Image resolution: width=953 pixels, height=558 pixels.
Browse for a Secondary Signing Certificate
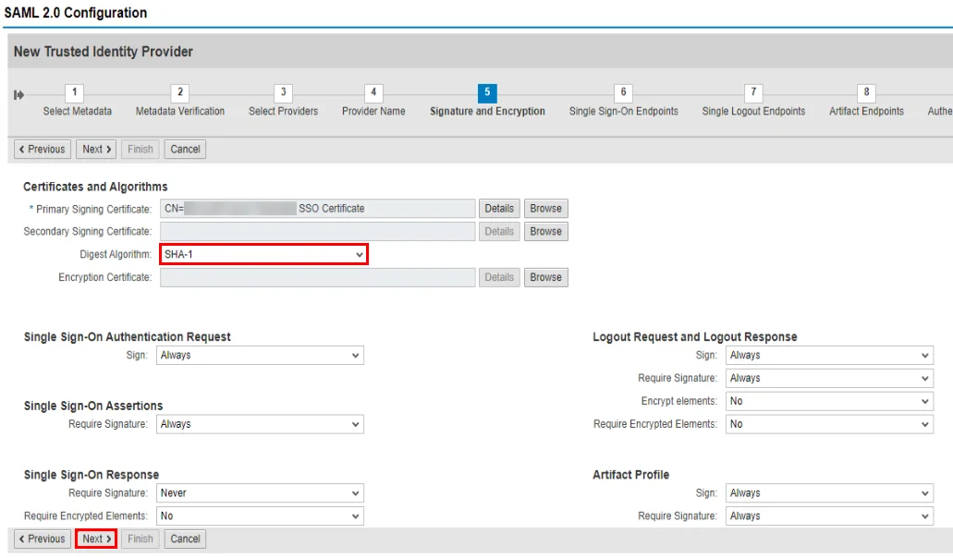(545, 231)
